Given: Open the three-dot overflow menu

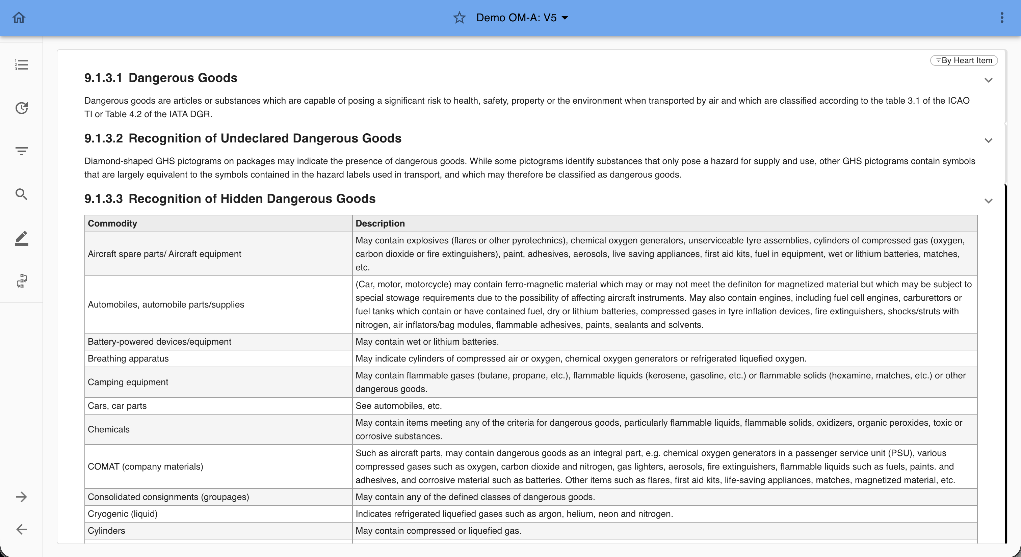Looking at the screenshot, I should pos(1001,18).
